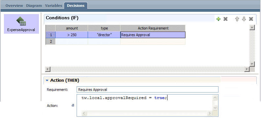Screen dimensions: 261x118
Task: Click the delete X next to plus
Action: [x=225, y=19]
